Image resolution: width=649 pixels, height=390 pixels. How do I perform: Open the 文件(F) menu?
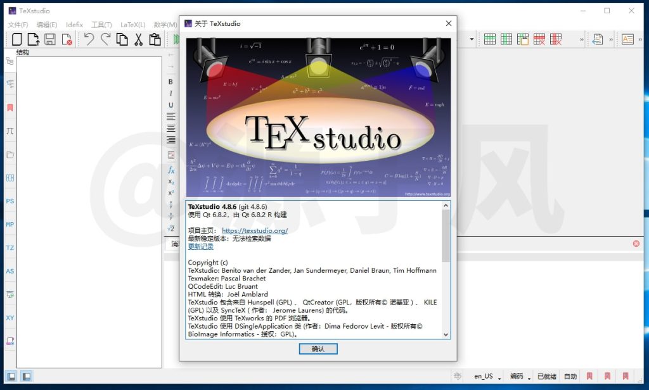[x=18, y=25]
